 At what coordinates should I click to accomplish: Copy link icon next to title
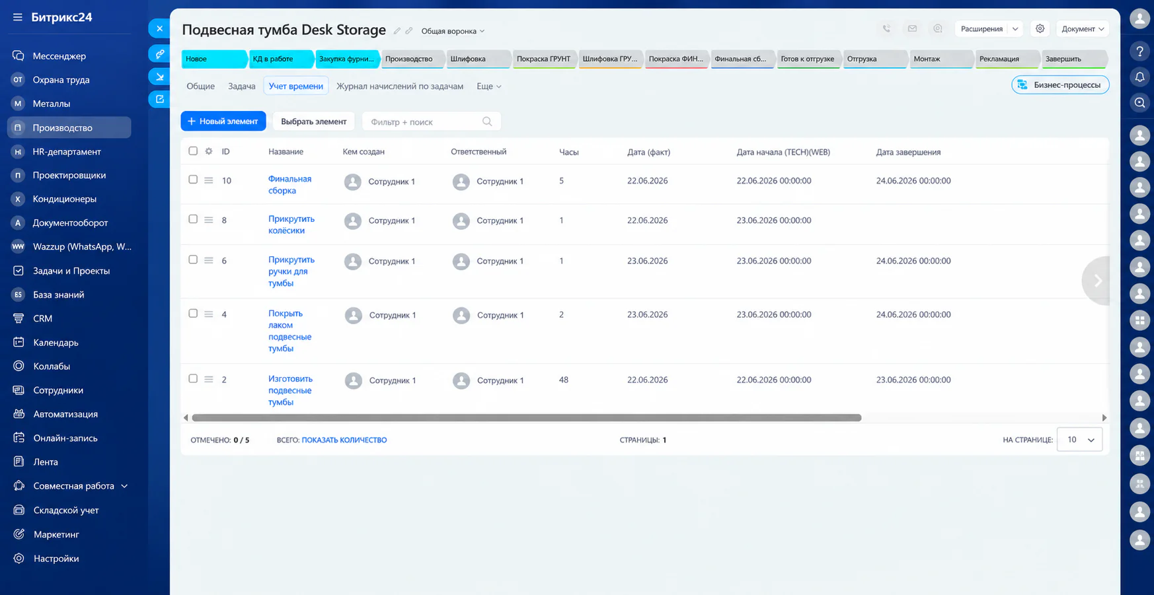point(409,31)
